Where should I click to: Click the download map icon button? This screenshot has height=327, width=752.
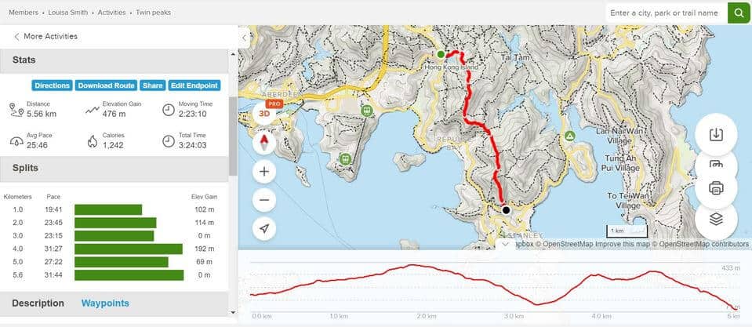pos(716,135)
